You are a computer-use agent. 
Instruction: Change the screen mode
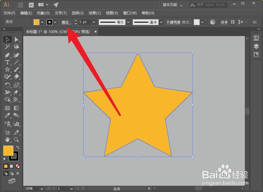[12, 181]
